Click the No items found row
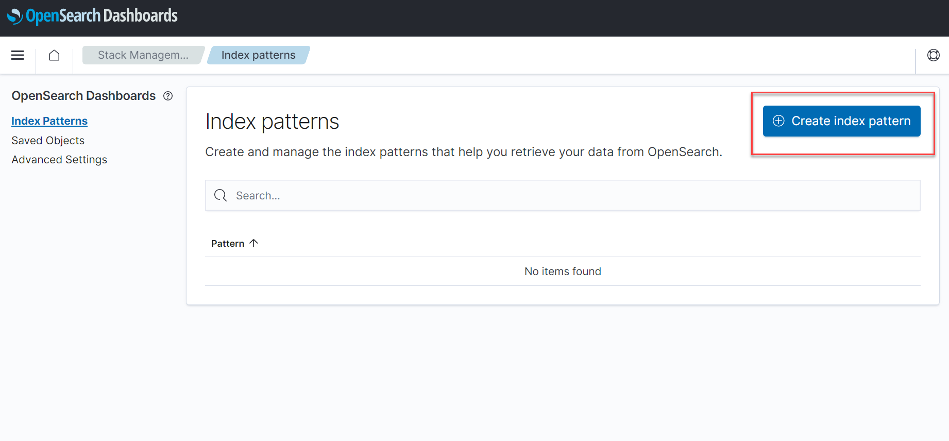The width and height of the screenshot is (949, 441). [563, 272]
